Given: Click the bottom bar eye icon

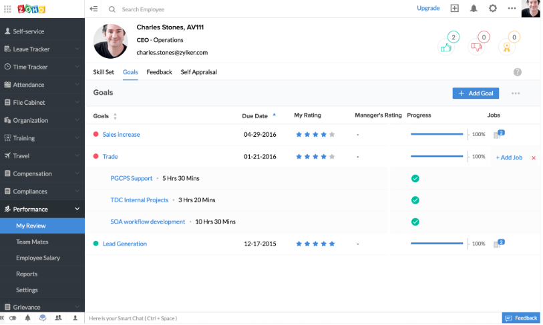Looking at the screenshot, I should (13, 318).
